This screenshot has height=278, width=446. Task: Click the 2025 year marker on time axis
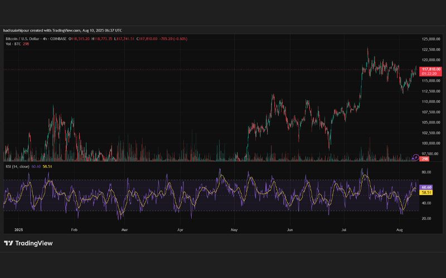(18, 230)
